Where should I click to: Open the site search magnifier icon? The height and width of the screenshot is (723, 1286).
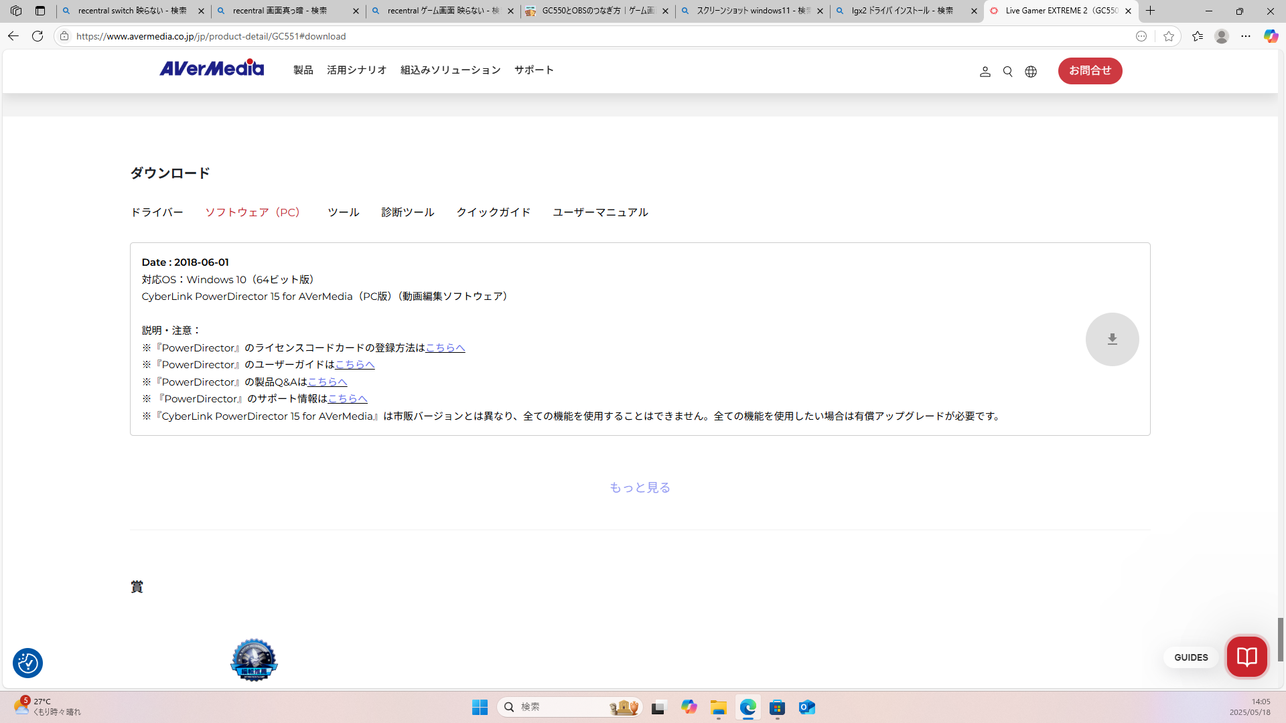pyautogui.click(x=1007, y=72)
